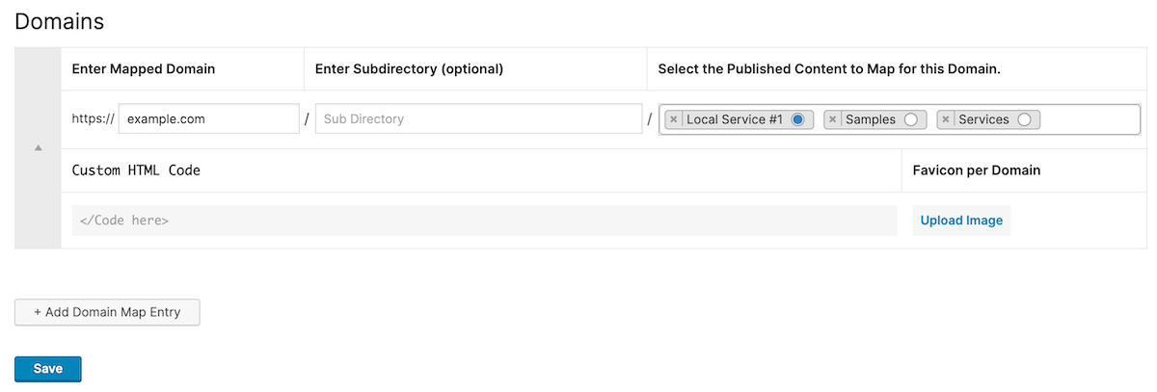The height and width of the screenshot is (392, 1157).
Task: Select the Samples radio button
Action: pos(910,119)
